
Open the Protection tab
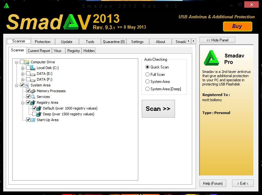[x=43, y=42]
